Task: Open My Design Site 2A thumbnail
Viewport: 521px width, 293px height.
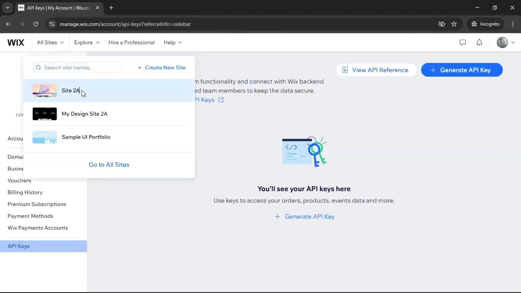Action: pyautogui.click(x=45, y=114)
